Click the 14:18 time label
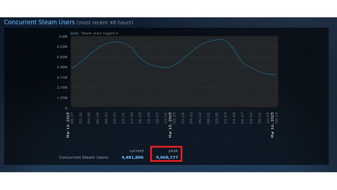The height and width of the screenshot is (190, 337). click(234, 118)
